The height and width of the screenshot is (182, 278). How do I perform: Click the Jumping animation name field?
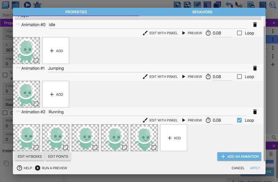pos(146,68)
